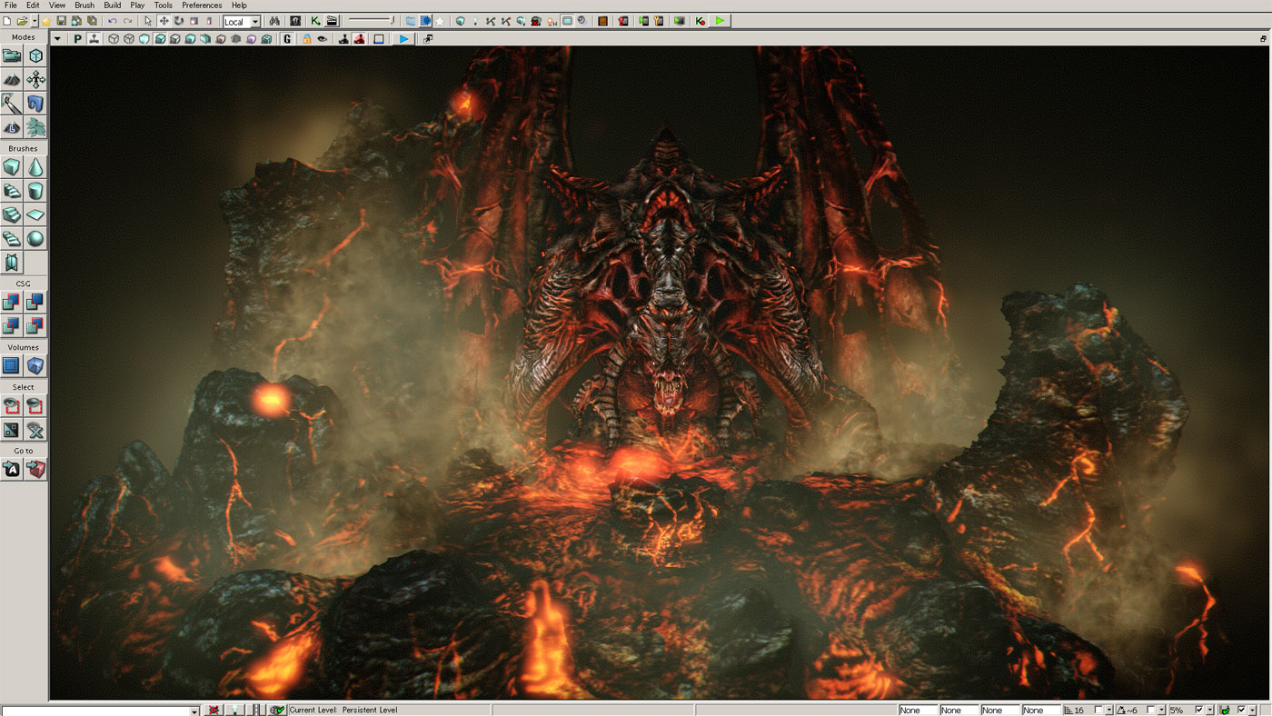Viewport: 1272px width, 716px height.
Task: Open the Add Volume icon
Action: tap(35, 365)
